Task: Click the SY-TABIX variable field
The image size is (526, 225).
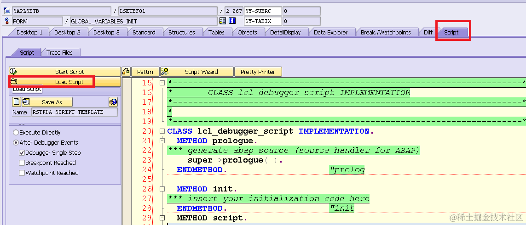Action: pos(263,22)
